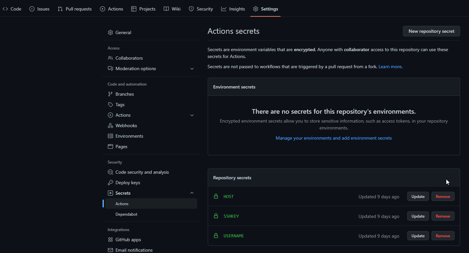The image size is (469, 253).
Task: Select the Pull requests branch icon
Action: [x=60, y=9]
